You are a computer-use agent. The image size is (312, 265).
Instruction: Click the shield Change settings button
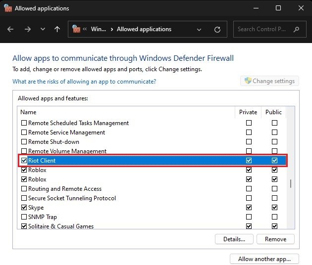pyautogui.click(x=269, y=81)
